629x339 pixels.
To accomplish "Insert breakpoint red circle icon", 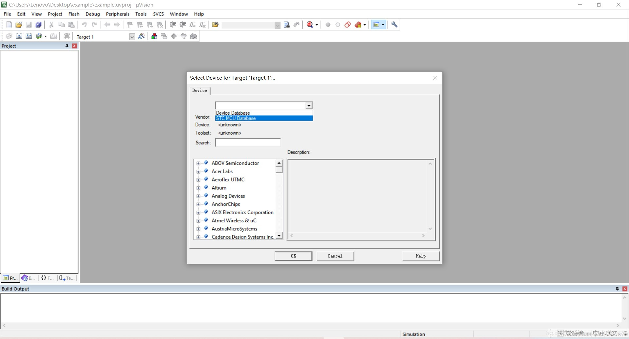I will click(328, 25).
